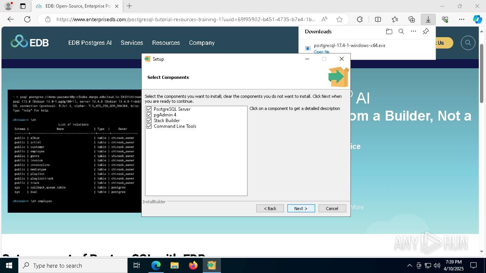Open browser extensions icon
486x273 pixels.
point(360,19)
